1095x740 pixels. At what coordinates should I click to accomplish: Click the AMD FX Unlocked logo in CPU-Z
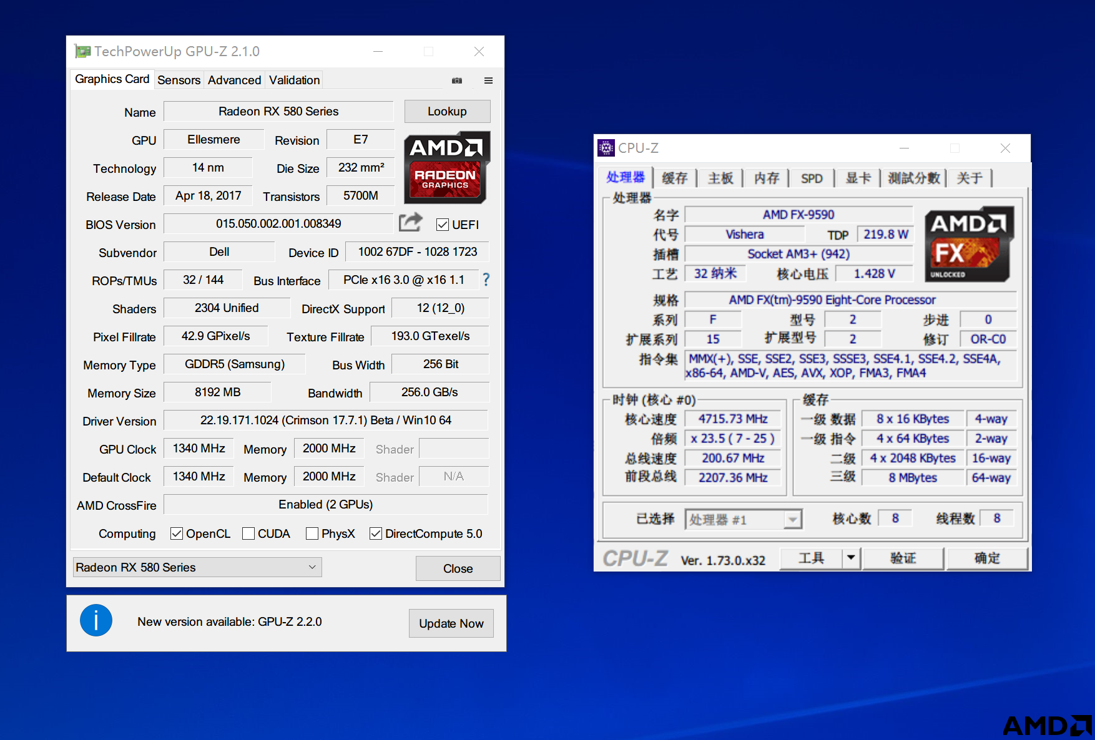(x=969, y=245)
